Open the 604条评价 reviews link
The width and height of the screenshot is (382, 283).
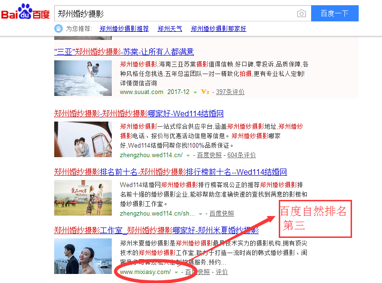point(242,155)
